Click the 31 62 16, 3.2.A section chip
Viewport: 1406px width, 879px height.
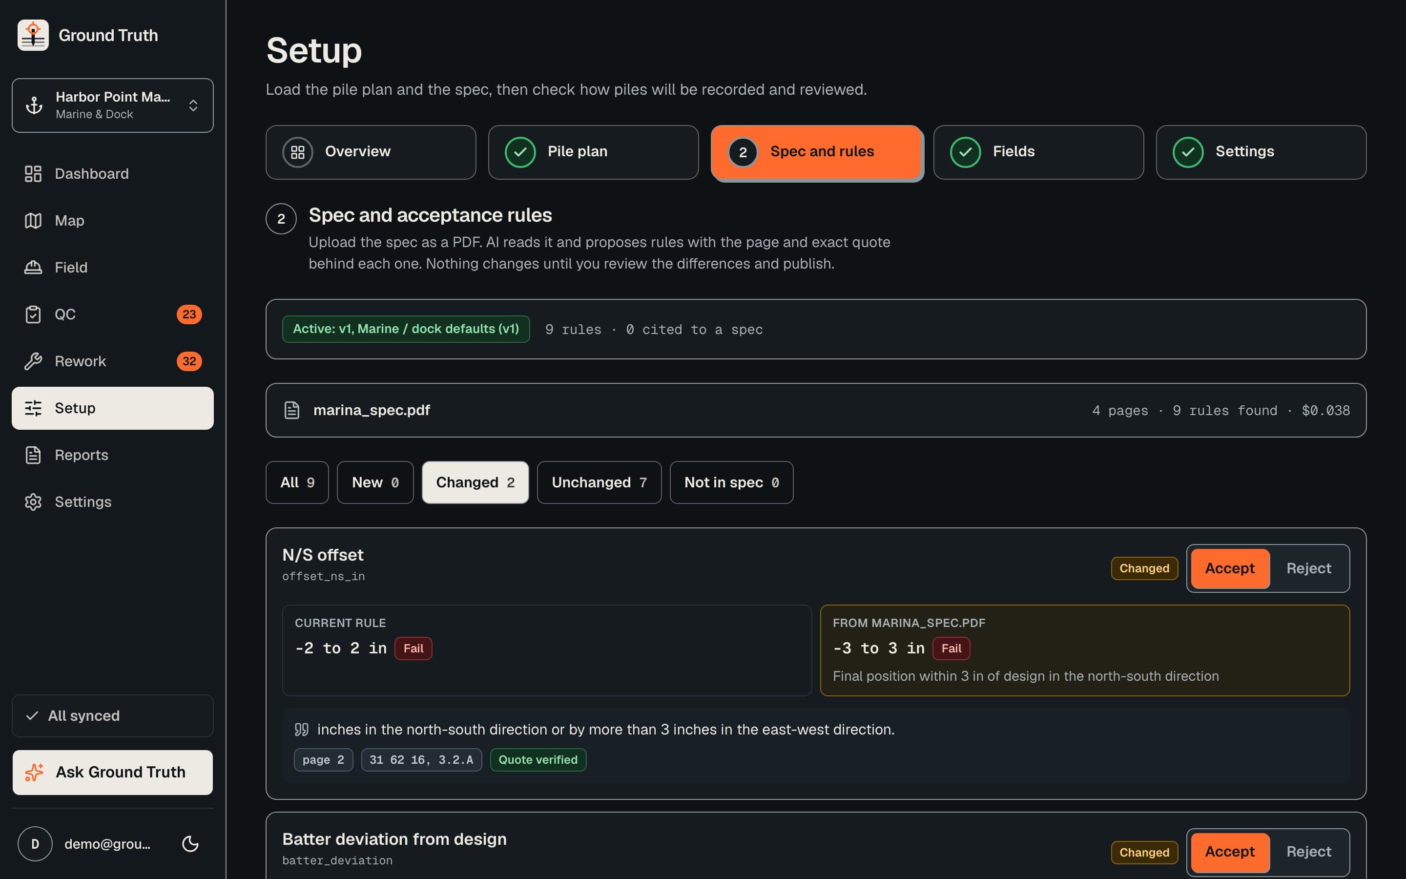point(422,760)
